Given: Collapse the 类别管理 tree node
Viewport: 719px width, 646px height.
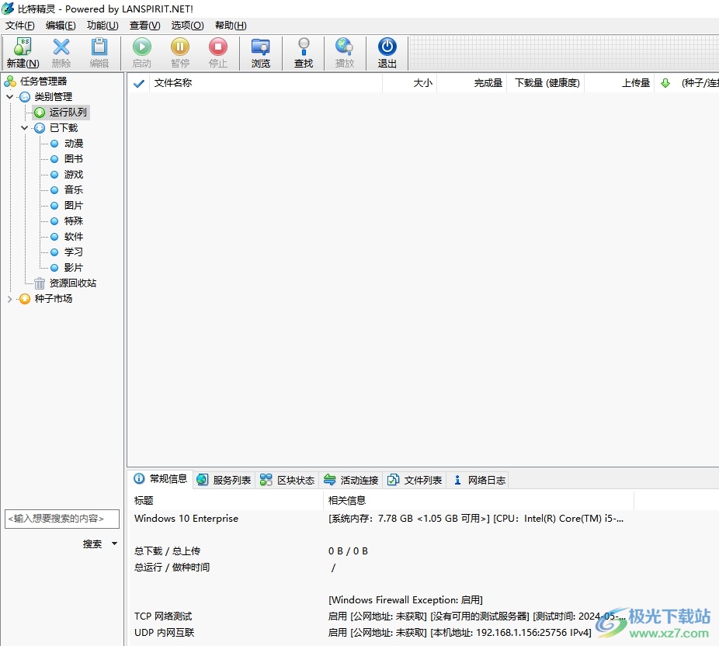Looking at the screenshot, I should [x=10, y=97].
